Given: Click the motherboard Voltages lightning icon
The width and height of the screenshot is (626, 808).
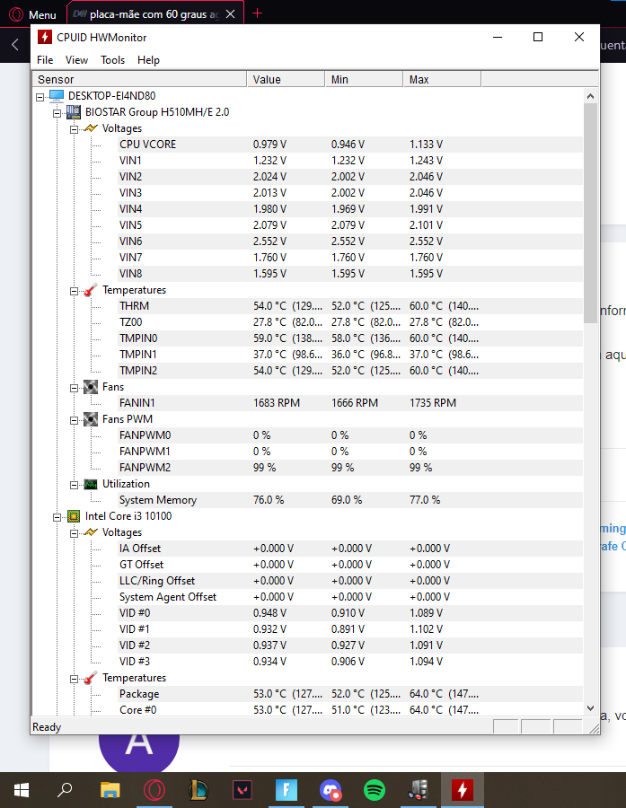Looking at the screenshot, I should pyautogui.click(x=91, y=128).
